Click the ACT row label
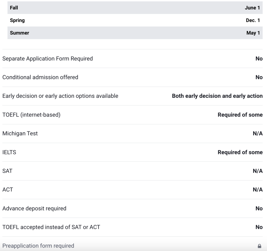 8,190
